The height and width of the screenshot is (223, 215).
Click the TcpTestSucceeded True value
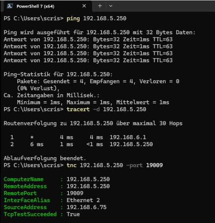pos(73,214)
